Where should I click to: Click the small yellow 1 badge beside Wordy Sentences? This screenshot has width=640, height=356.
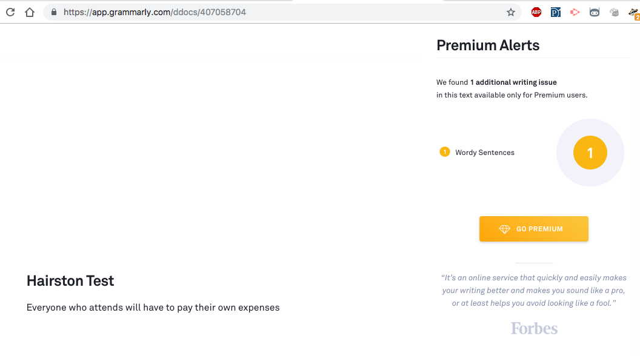(x=444, y=152)
